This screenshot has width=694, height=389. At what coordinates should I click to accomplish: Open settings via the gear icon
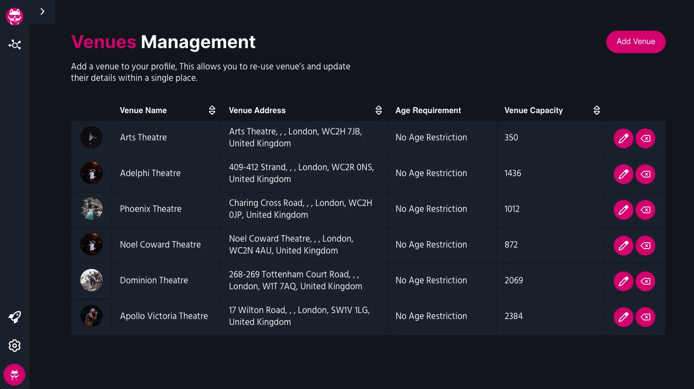point(14,346)
